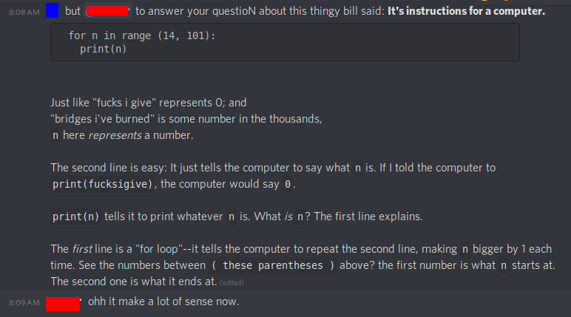Click the inline "n" before "starts at."
Image resolution: width=571 pixels, height=317 pixels.
504,266
